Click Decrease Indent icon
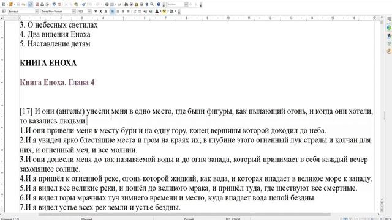Viewport: 392px width, 220px height. point(145,11)
